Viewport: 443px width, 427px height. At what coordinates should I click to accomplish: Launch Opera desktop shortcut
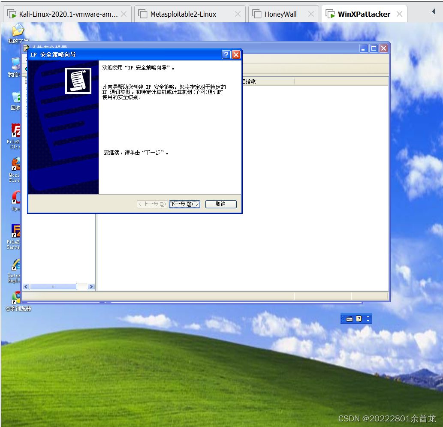click(x=16, y=201)
